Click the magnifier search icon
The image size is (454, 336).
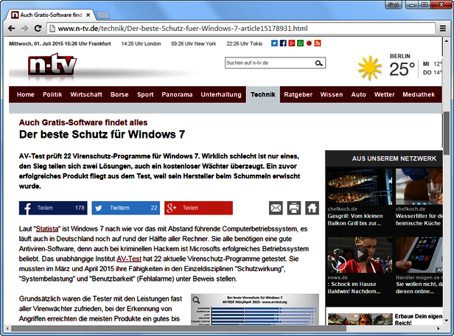coord(318,63)
